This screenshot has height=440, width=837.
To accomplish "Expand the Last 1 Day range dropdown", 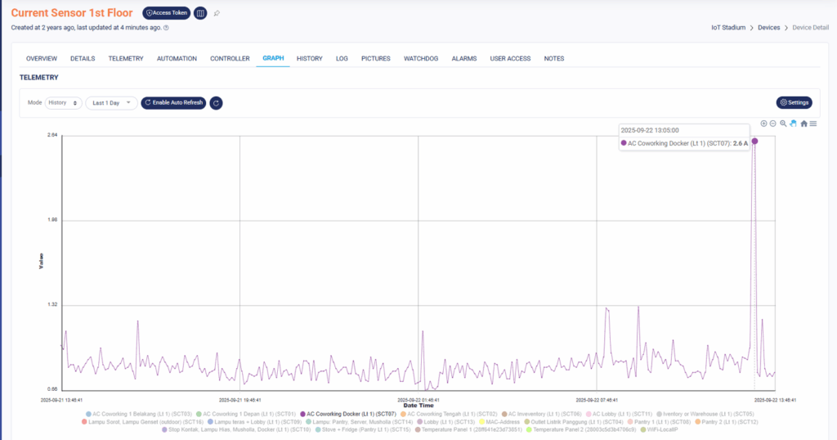I will [111, 103].
